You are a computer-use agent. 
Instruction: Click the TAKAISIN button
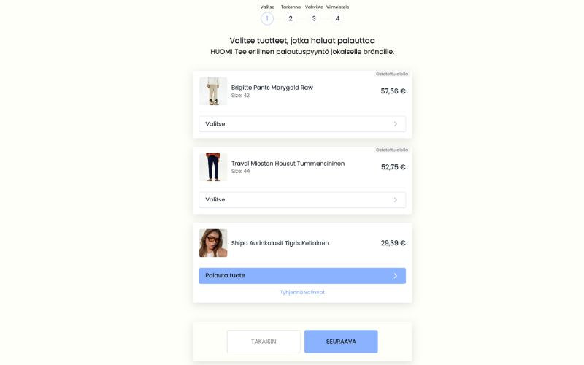(264, 342)
